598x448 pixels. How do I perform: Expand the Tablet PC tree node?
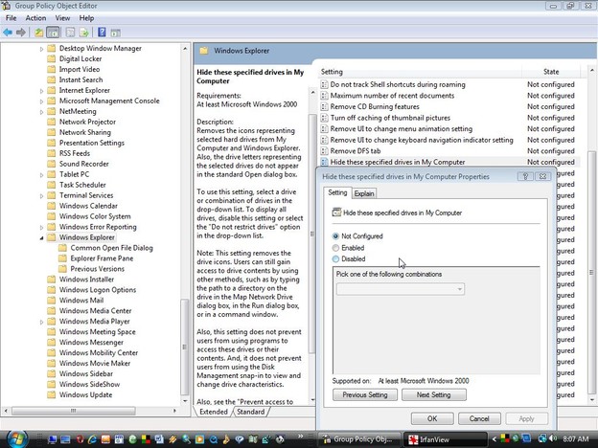(41, 175)
